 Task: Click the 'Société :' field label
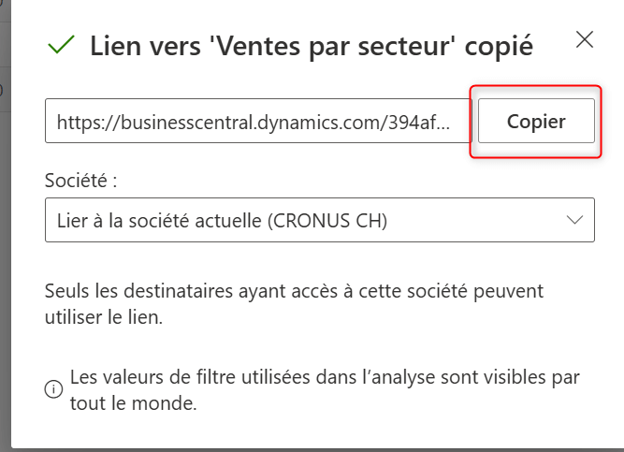(81, 180)
